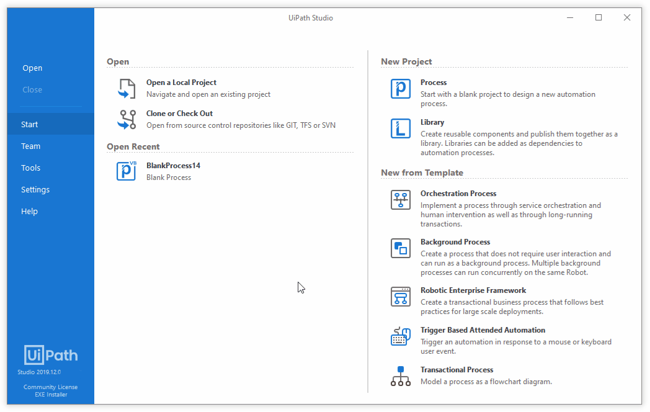Viewport: 650px width, 412px height.
Task: Open the Settings tab
Action: coord(51,190)
